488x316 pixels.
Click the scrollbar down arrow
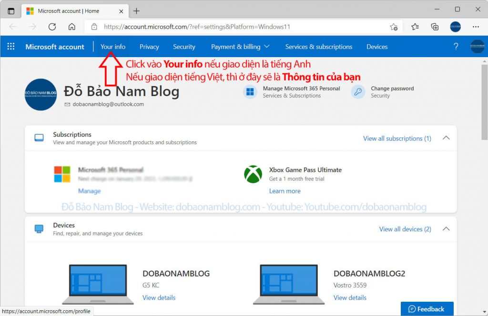pyautogui.click(x=484, y=312)
